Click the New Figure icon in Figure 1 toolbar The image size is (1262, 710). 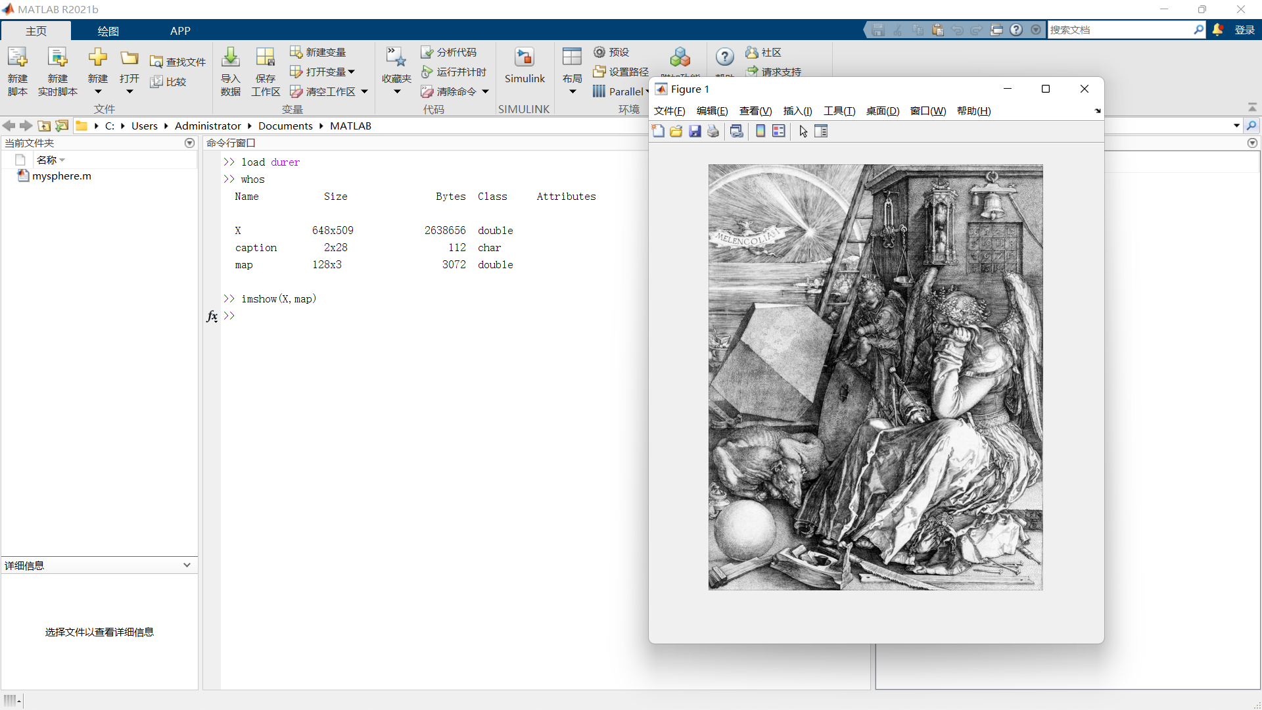[x=658, y=131]
